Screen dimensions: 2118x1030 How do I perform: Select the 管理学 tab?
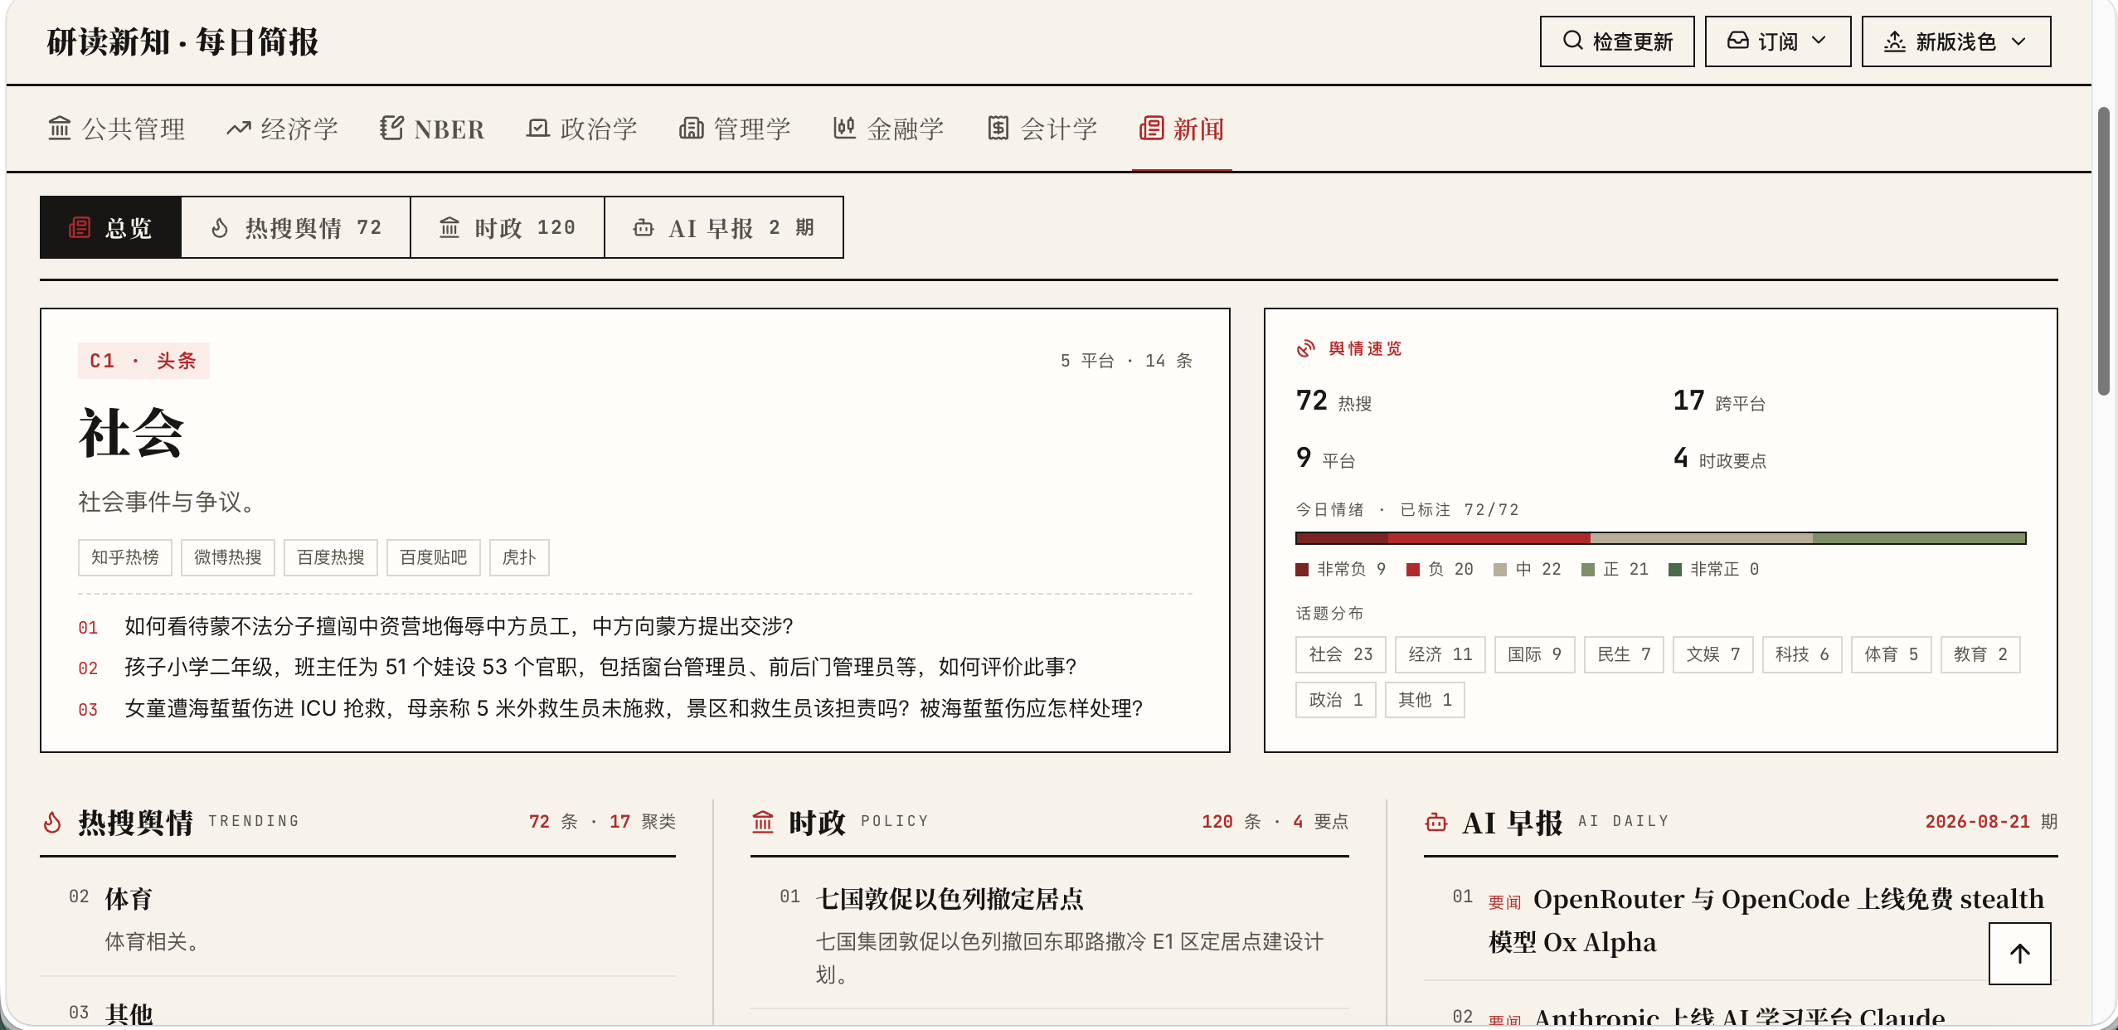[735, 129]
